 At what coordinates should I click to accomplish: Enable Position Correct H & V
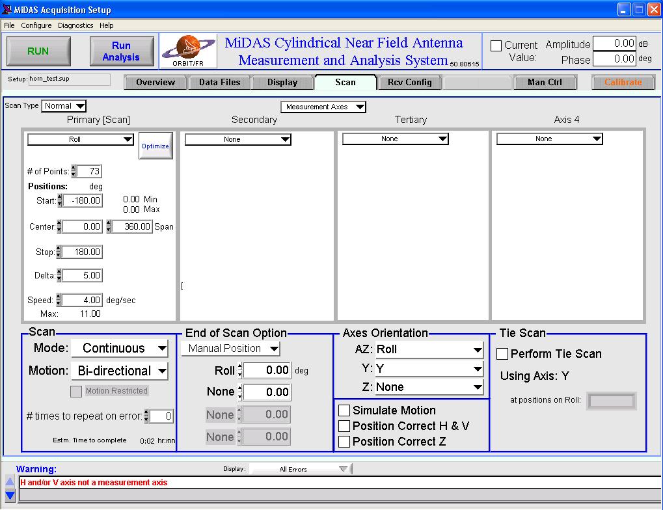(344, 426)
